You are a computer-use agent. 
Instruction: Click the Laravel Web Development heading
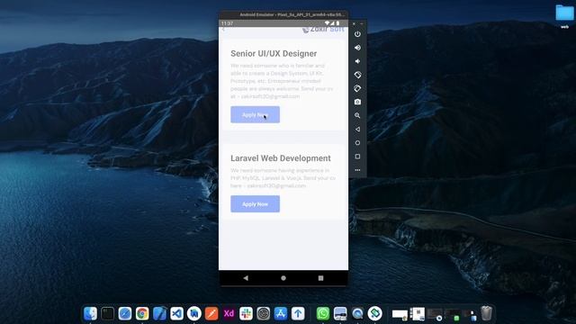(281, 158)
